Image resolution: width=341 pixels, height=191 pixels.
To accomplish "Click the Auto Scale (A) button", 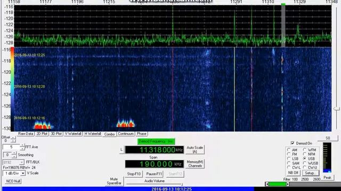I will pos(195,150).
